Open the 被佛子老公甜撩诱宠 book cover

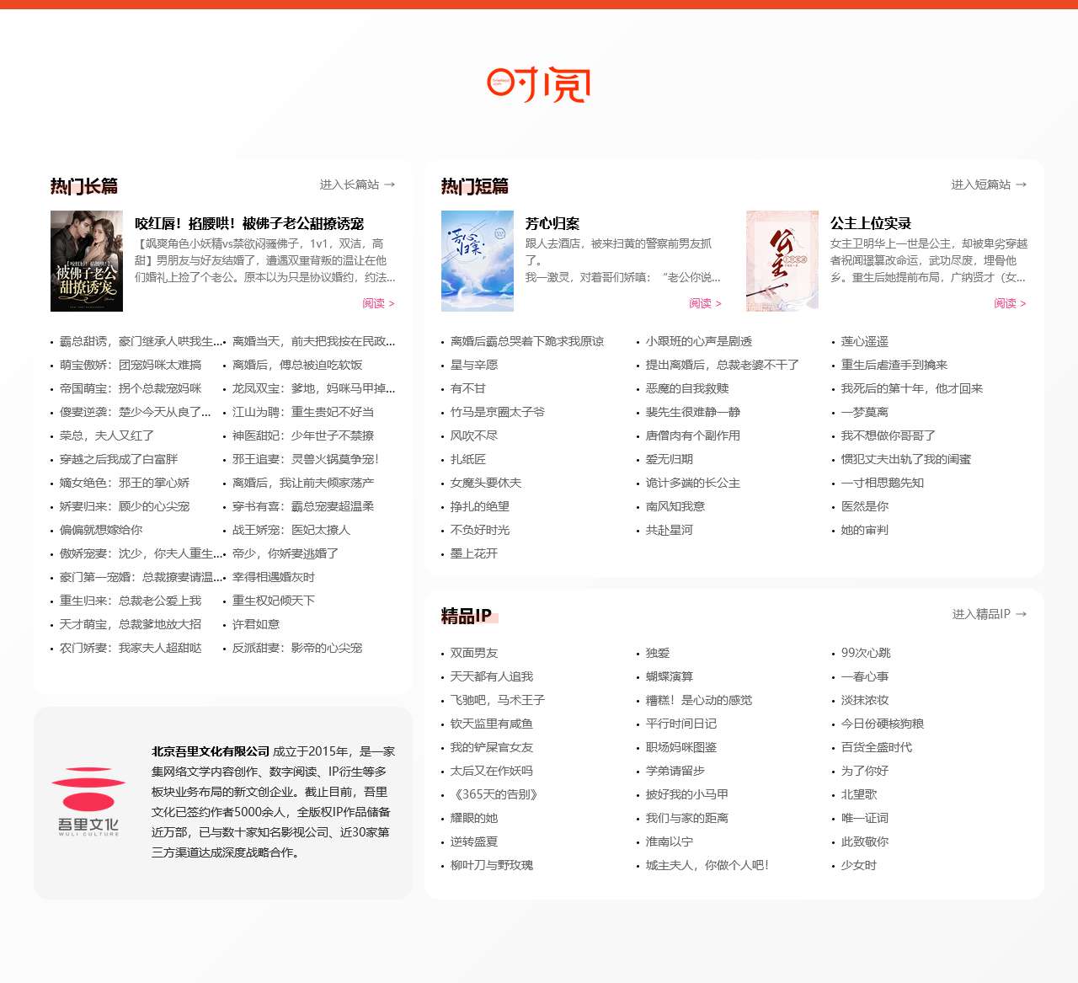tap(87, 261)
